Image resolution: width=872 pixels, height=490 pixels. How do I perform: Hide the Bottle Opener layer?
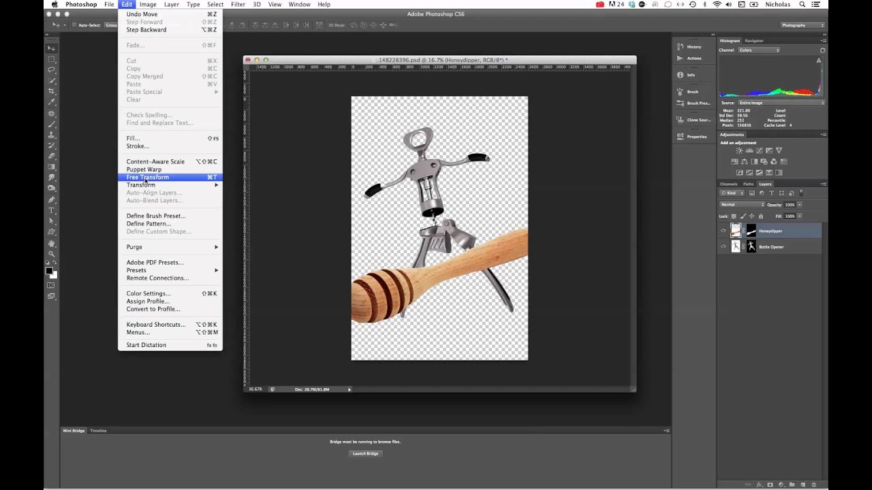point(723,247)
